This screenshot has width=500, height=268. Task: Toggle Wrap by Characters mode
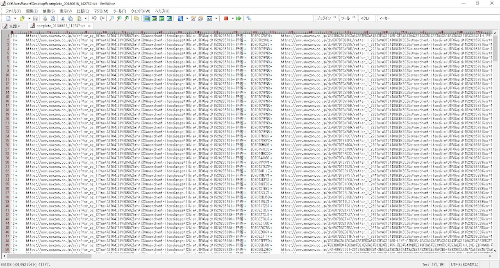click(x=155, y=18)
